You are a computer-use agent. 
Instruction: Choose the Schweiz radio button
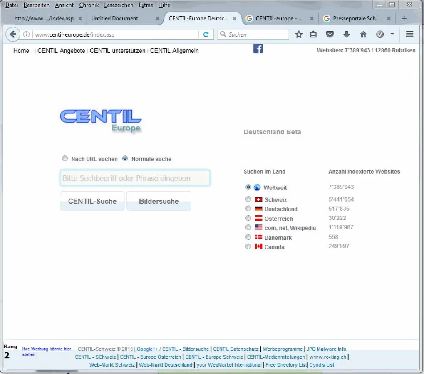248,199
